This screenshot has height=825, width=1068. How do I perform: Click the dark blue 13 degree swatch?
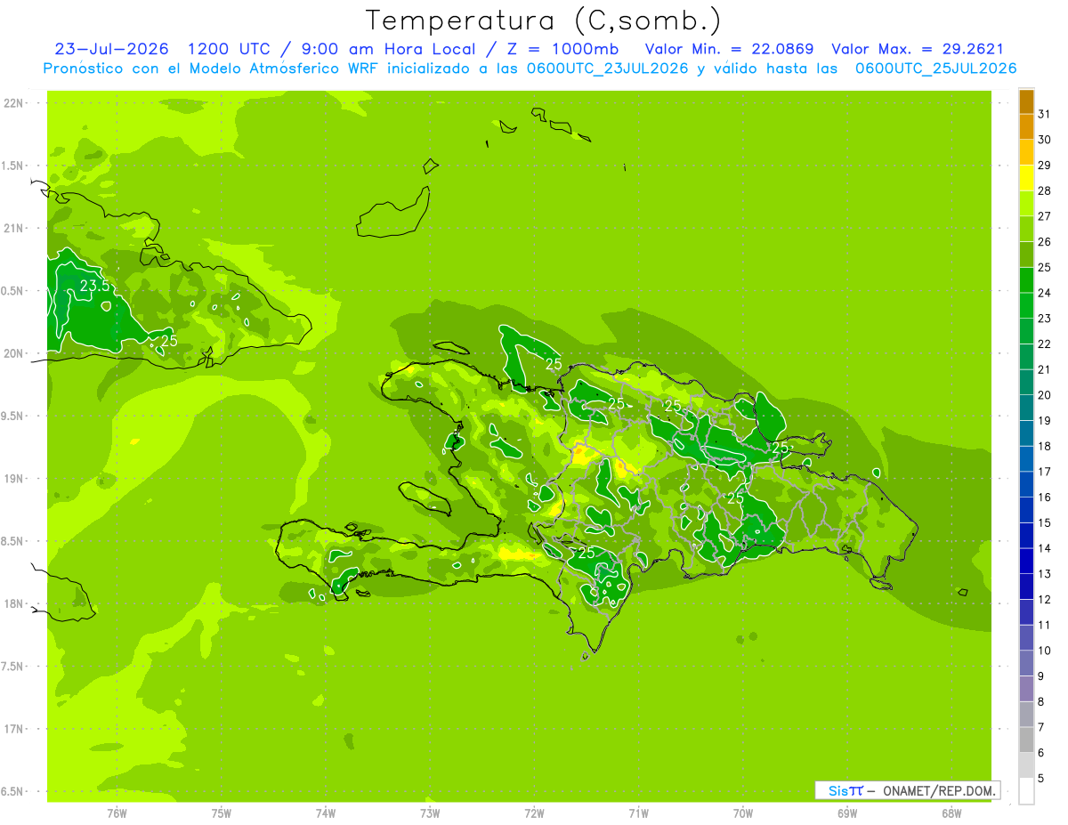[1026, 561]
